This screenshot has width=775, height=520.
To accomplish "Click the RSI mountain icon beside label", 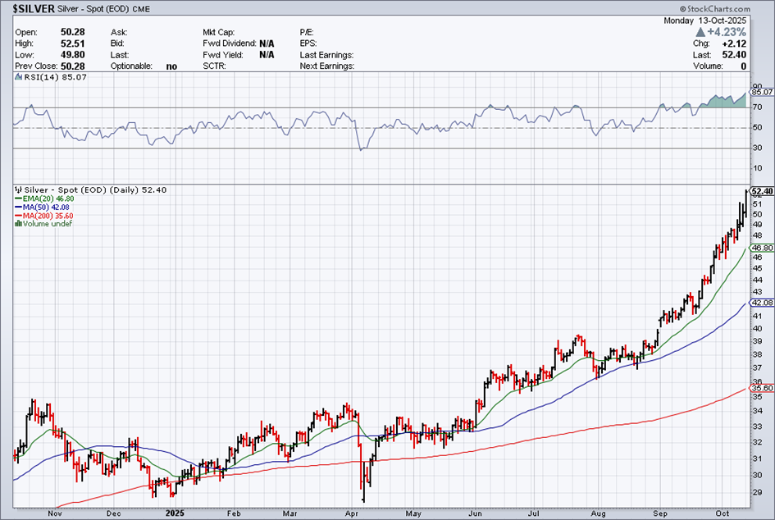I will (x=19, y=77).
